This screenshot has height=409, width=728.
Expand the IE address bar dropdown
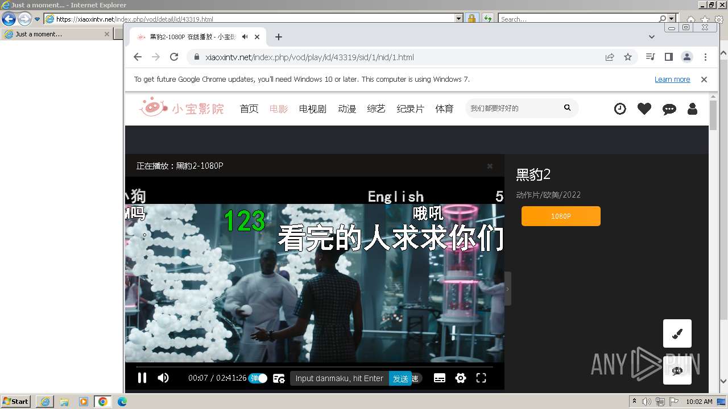(x=459, y=19)
